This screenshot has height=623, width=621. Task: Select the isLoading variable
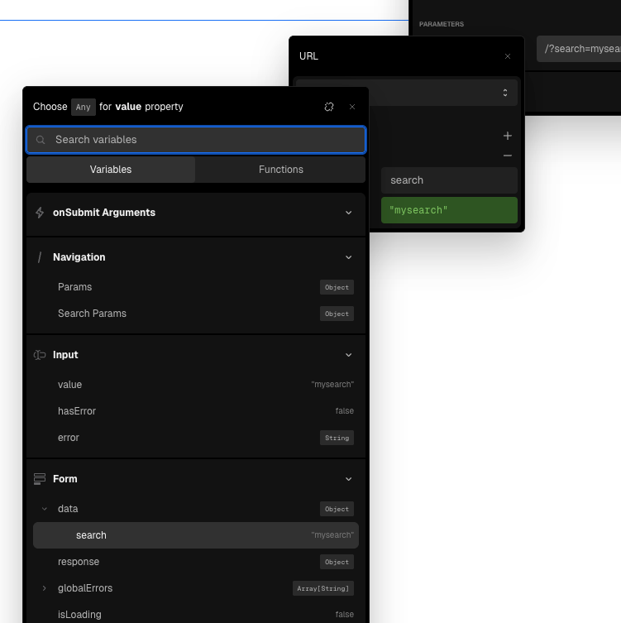(196, 614)
